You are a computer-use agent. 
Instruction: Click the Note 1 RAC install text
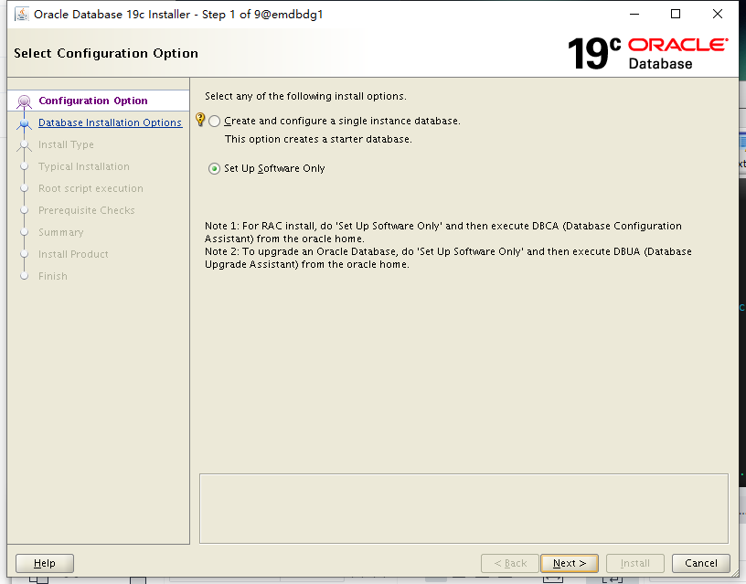442,232
